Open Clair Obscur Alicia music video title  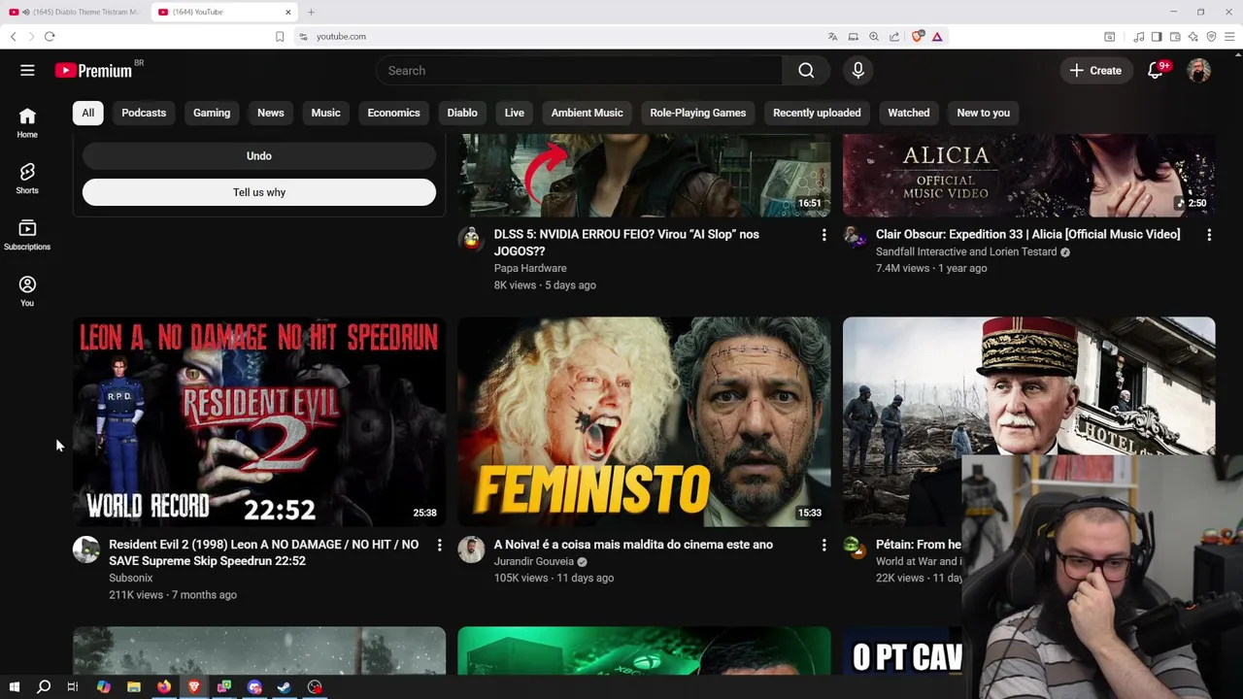coord(1027,234)
